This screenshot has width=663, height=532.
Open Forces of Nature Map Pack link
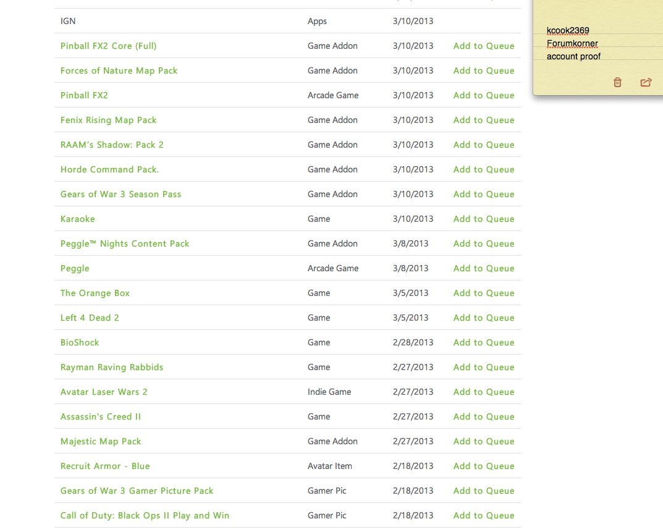[x=119, y=70]
